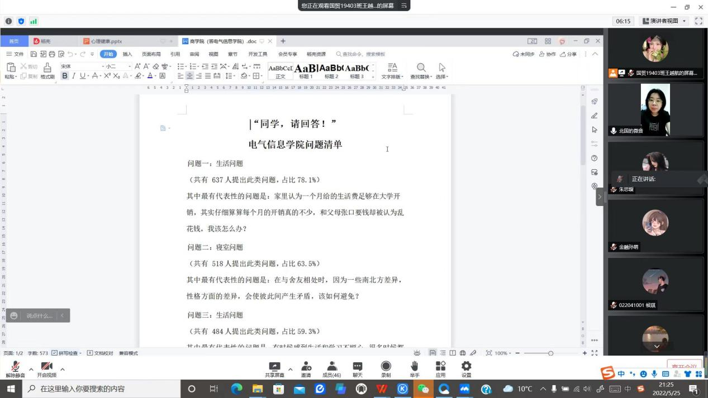Turn on the camera (开启视频)
Screen dimensions: 708x398
pyautogui.click(x=46, y=367)
